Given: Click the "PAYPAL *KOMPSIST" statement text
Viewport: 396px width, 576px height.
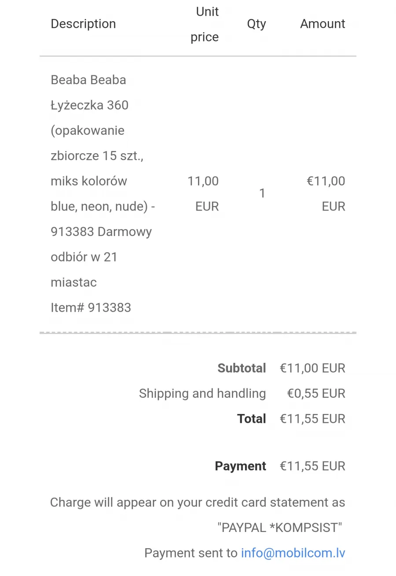Looking at the screenshot, I should [x=280, y=528].
